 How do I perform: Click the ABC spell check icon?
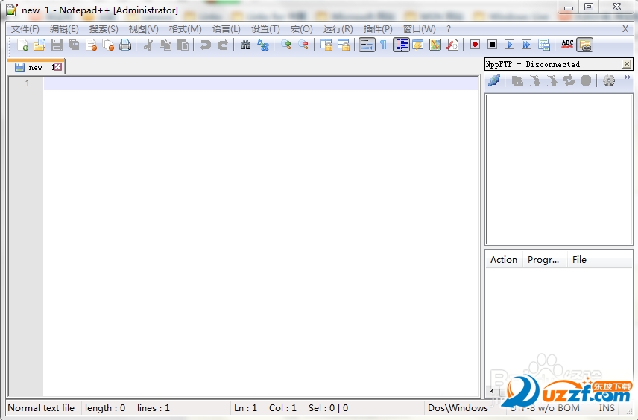[x=567, y=45]
